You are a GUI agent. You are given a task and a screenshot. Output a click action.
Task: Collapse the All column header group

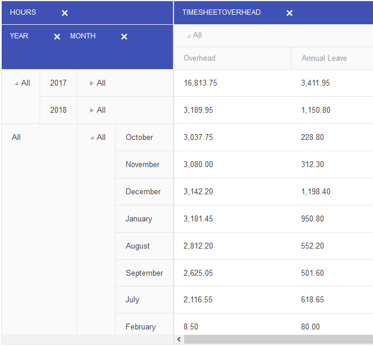[189, 36]
